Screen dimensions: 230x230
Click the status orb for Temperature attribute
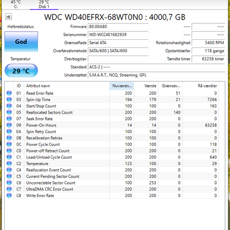click(x=9, y=163)
